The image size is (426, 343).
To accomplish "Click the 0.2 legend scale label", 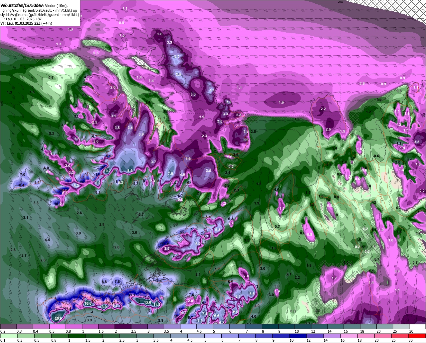I will [x=3, y=331].
